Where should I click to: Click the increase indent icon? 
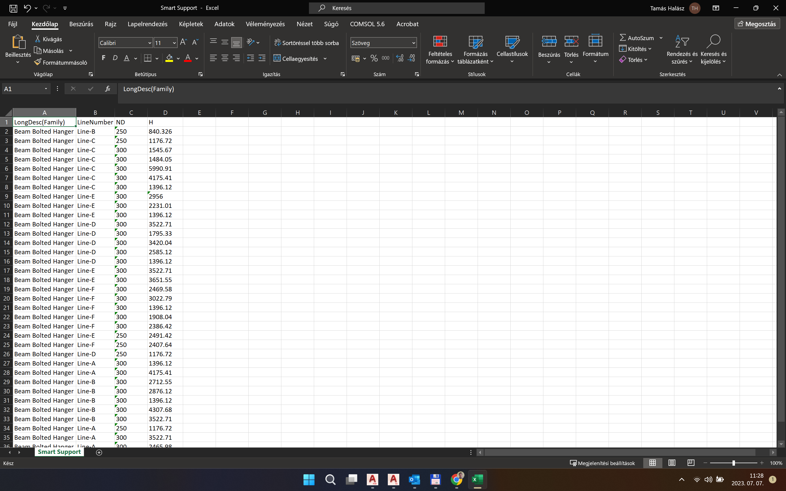coord(262,58)
